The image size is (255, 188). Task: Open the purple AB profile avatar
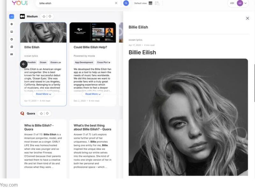pos(240,3)
